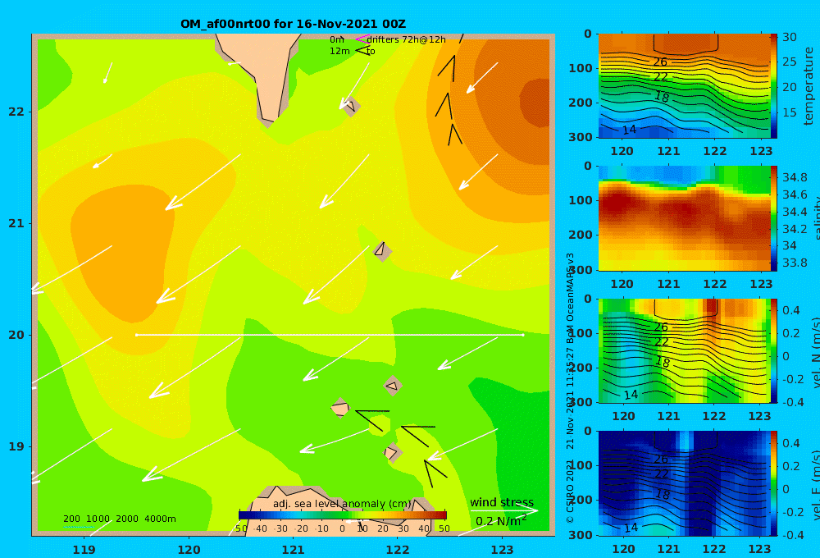
Task: Click the 14 contour label in temperature panel
Action: 629,130
